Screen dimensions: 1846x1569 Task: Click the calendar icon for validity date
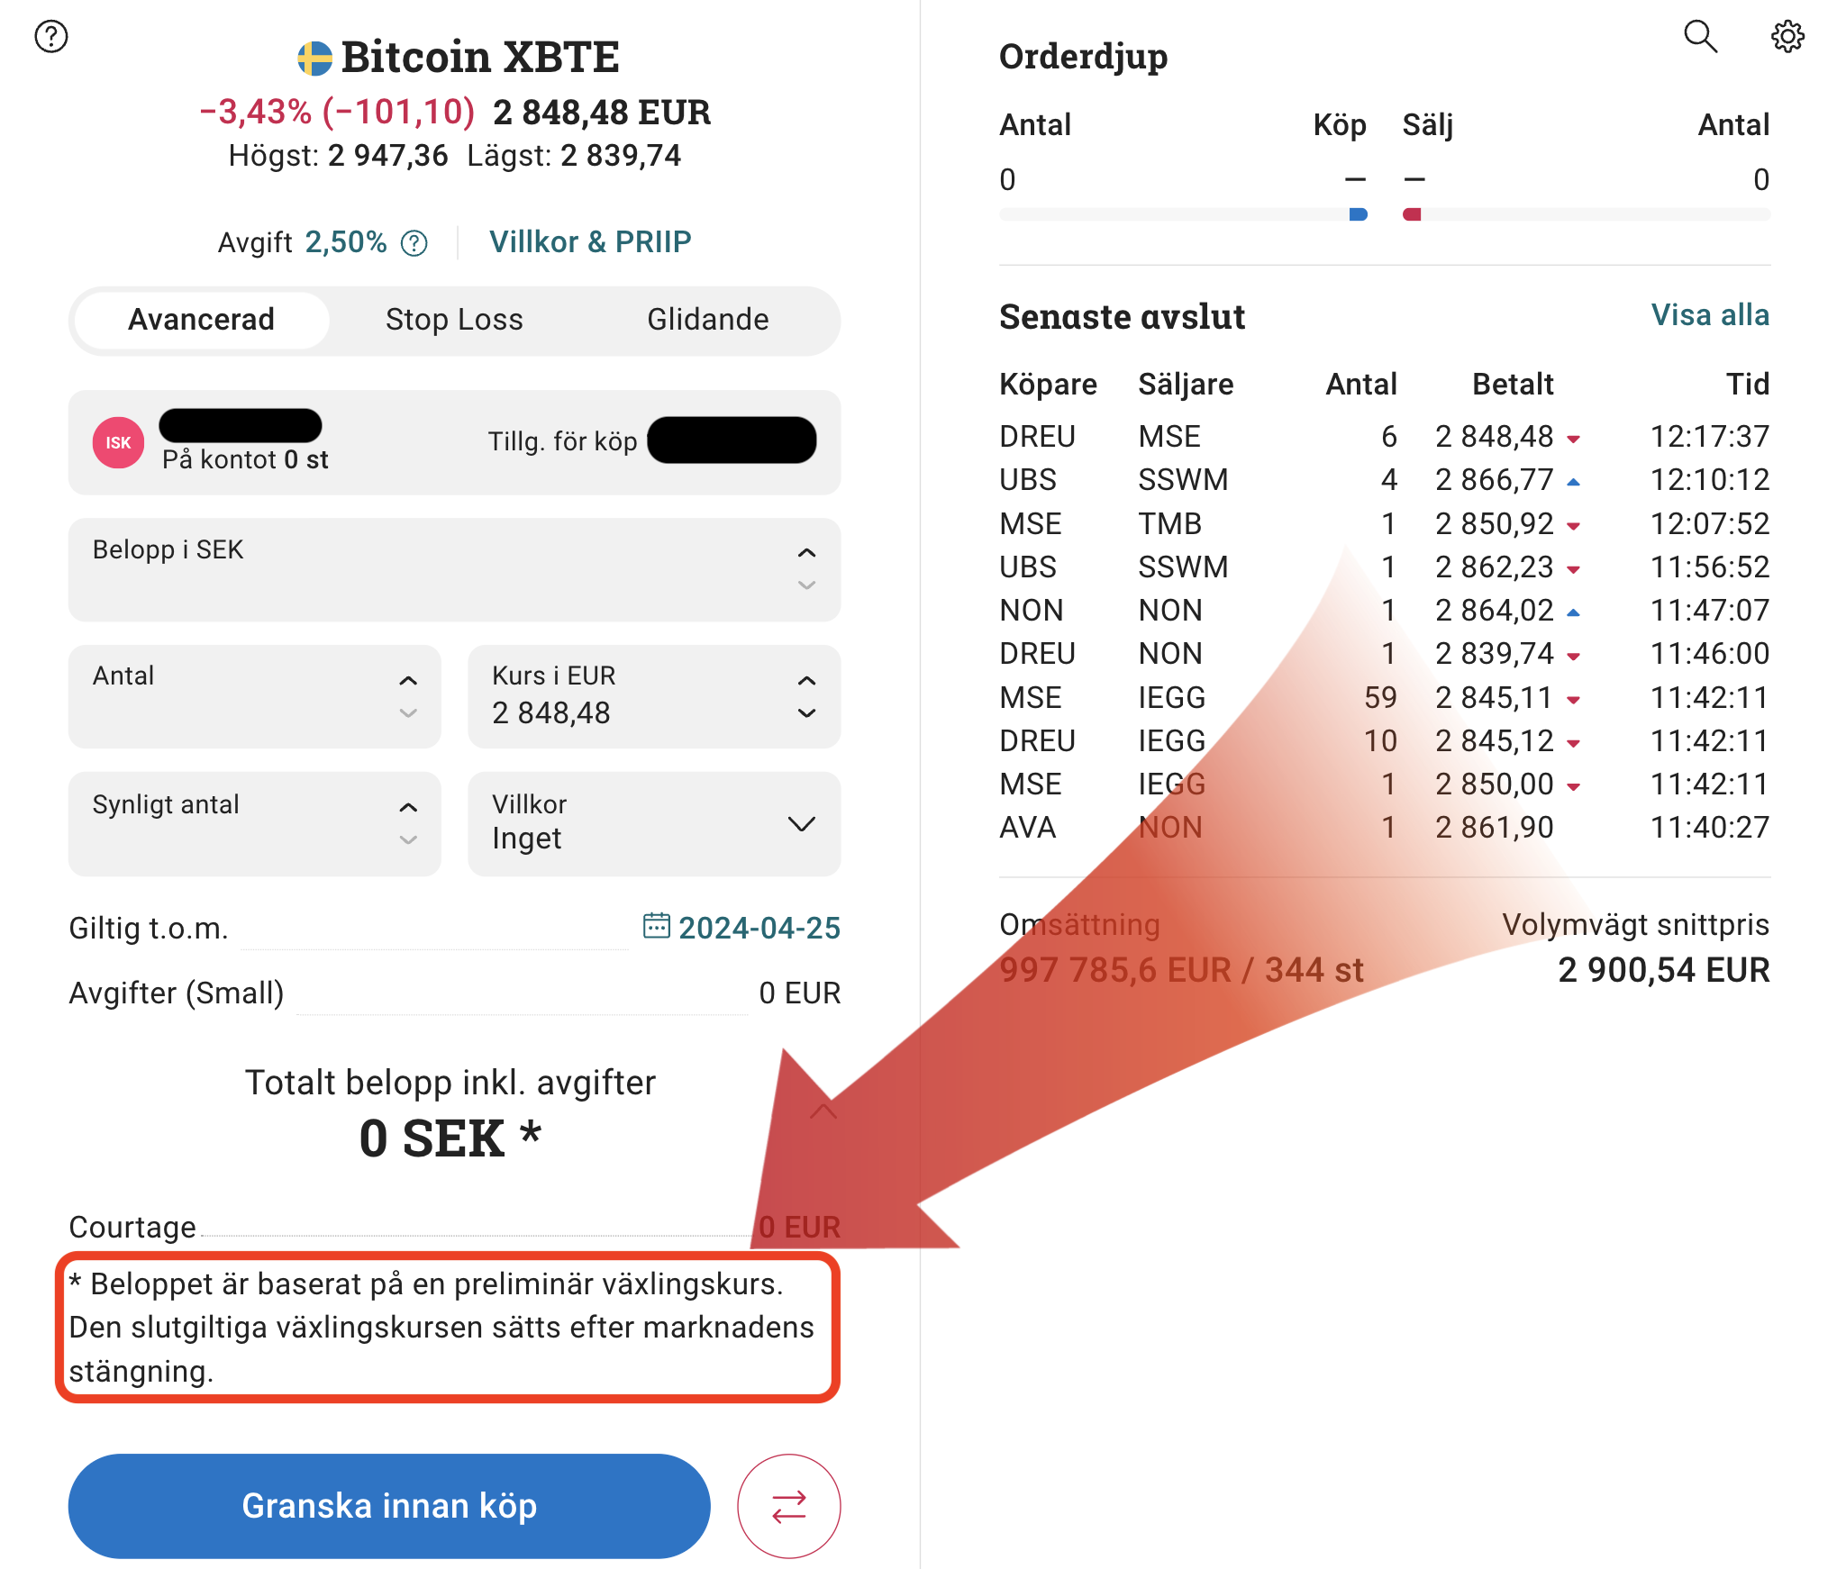[x=656, y=926]
